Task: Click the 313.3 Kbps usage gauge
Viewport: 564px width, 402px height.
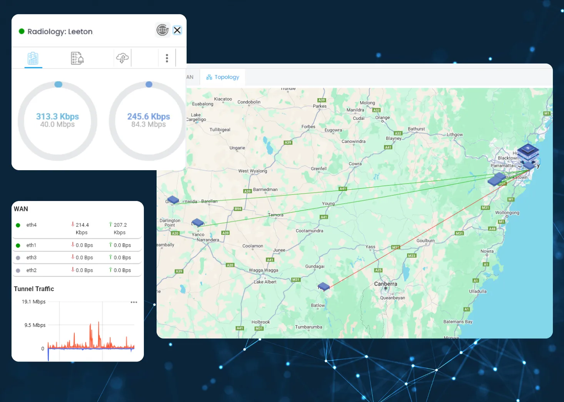Action: coord(57,121)
